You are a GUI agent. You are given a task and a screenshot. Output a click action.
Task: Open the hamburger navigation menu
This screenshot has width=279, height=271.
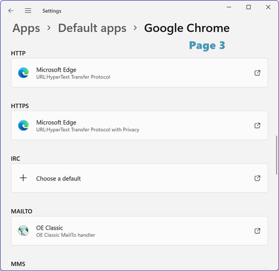point(28,11)
